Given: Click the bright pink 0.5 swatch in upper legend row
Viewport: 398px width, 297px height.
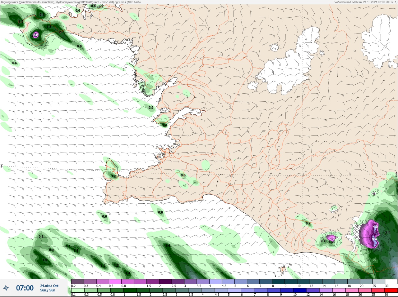Looking at the screenshot, I should (x=115, y=281).
